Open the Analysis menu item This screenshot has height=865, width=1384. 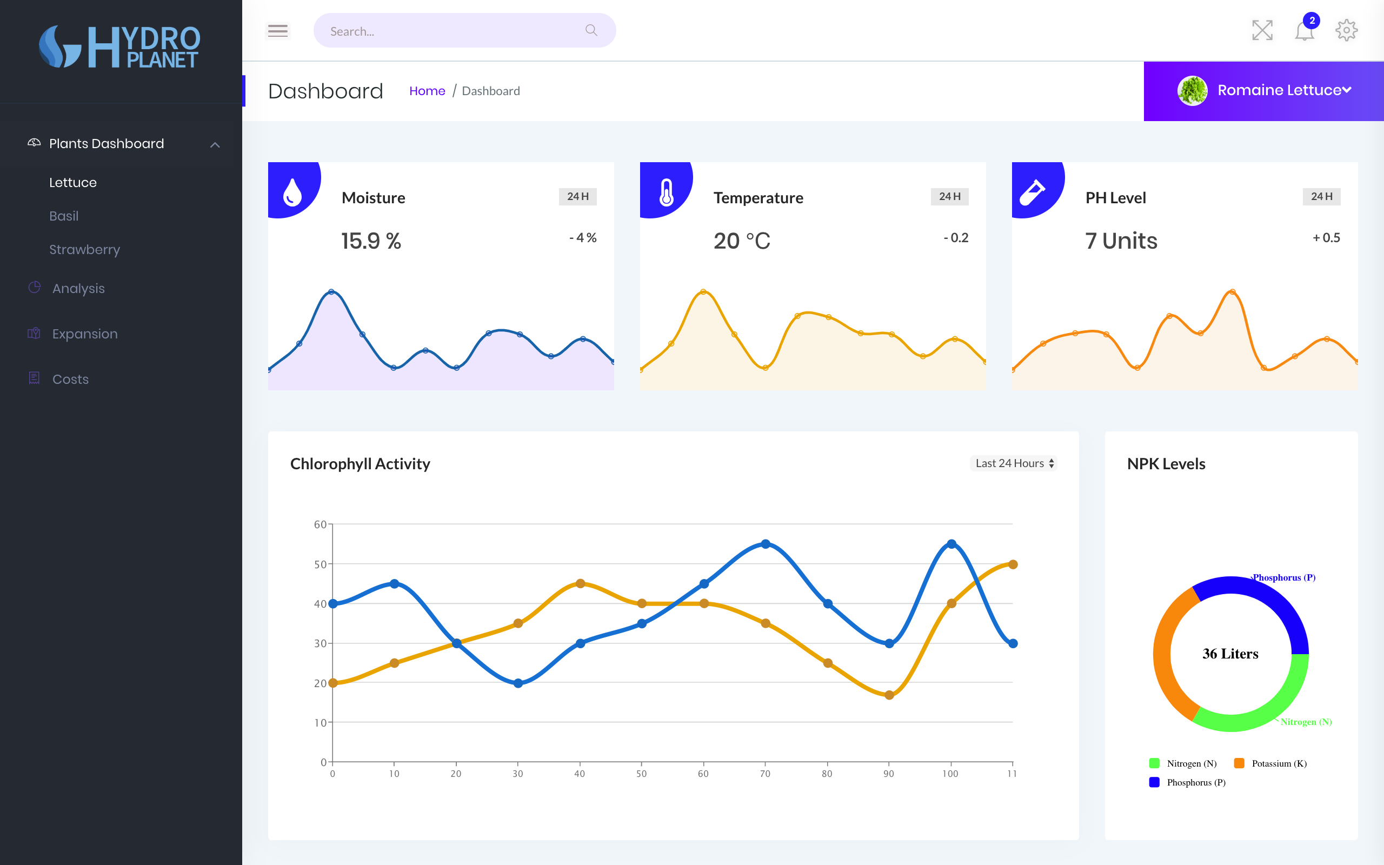point(78,288)
